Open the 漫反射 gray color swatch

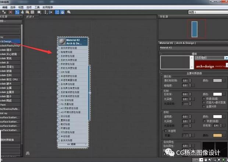[x=217, y=80]
